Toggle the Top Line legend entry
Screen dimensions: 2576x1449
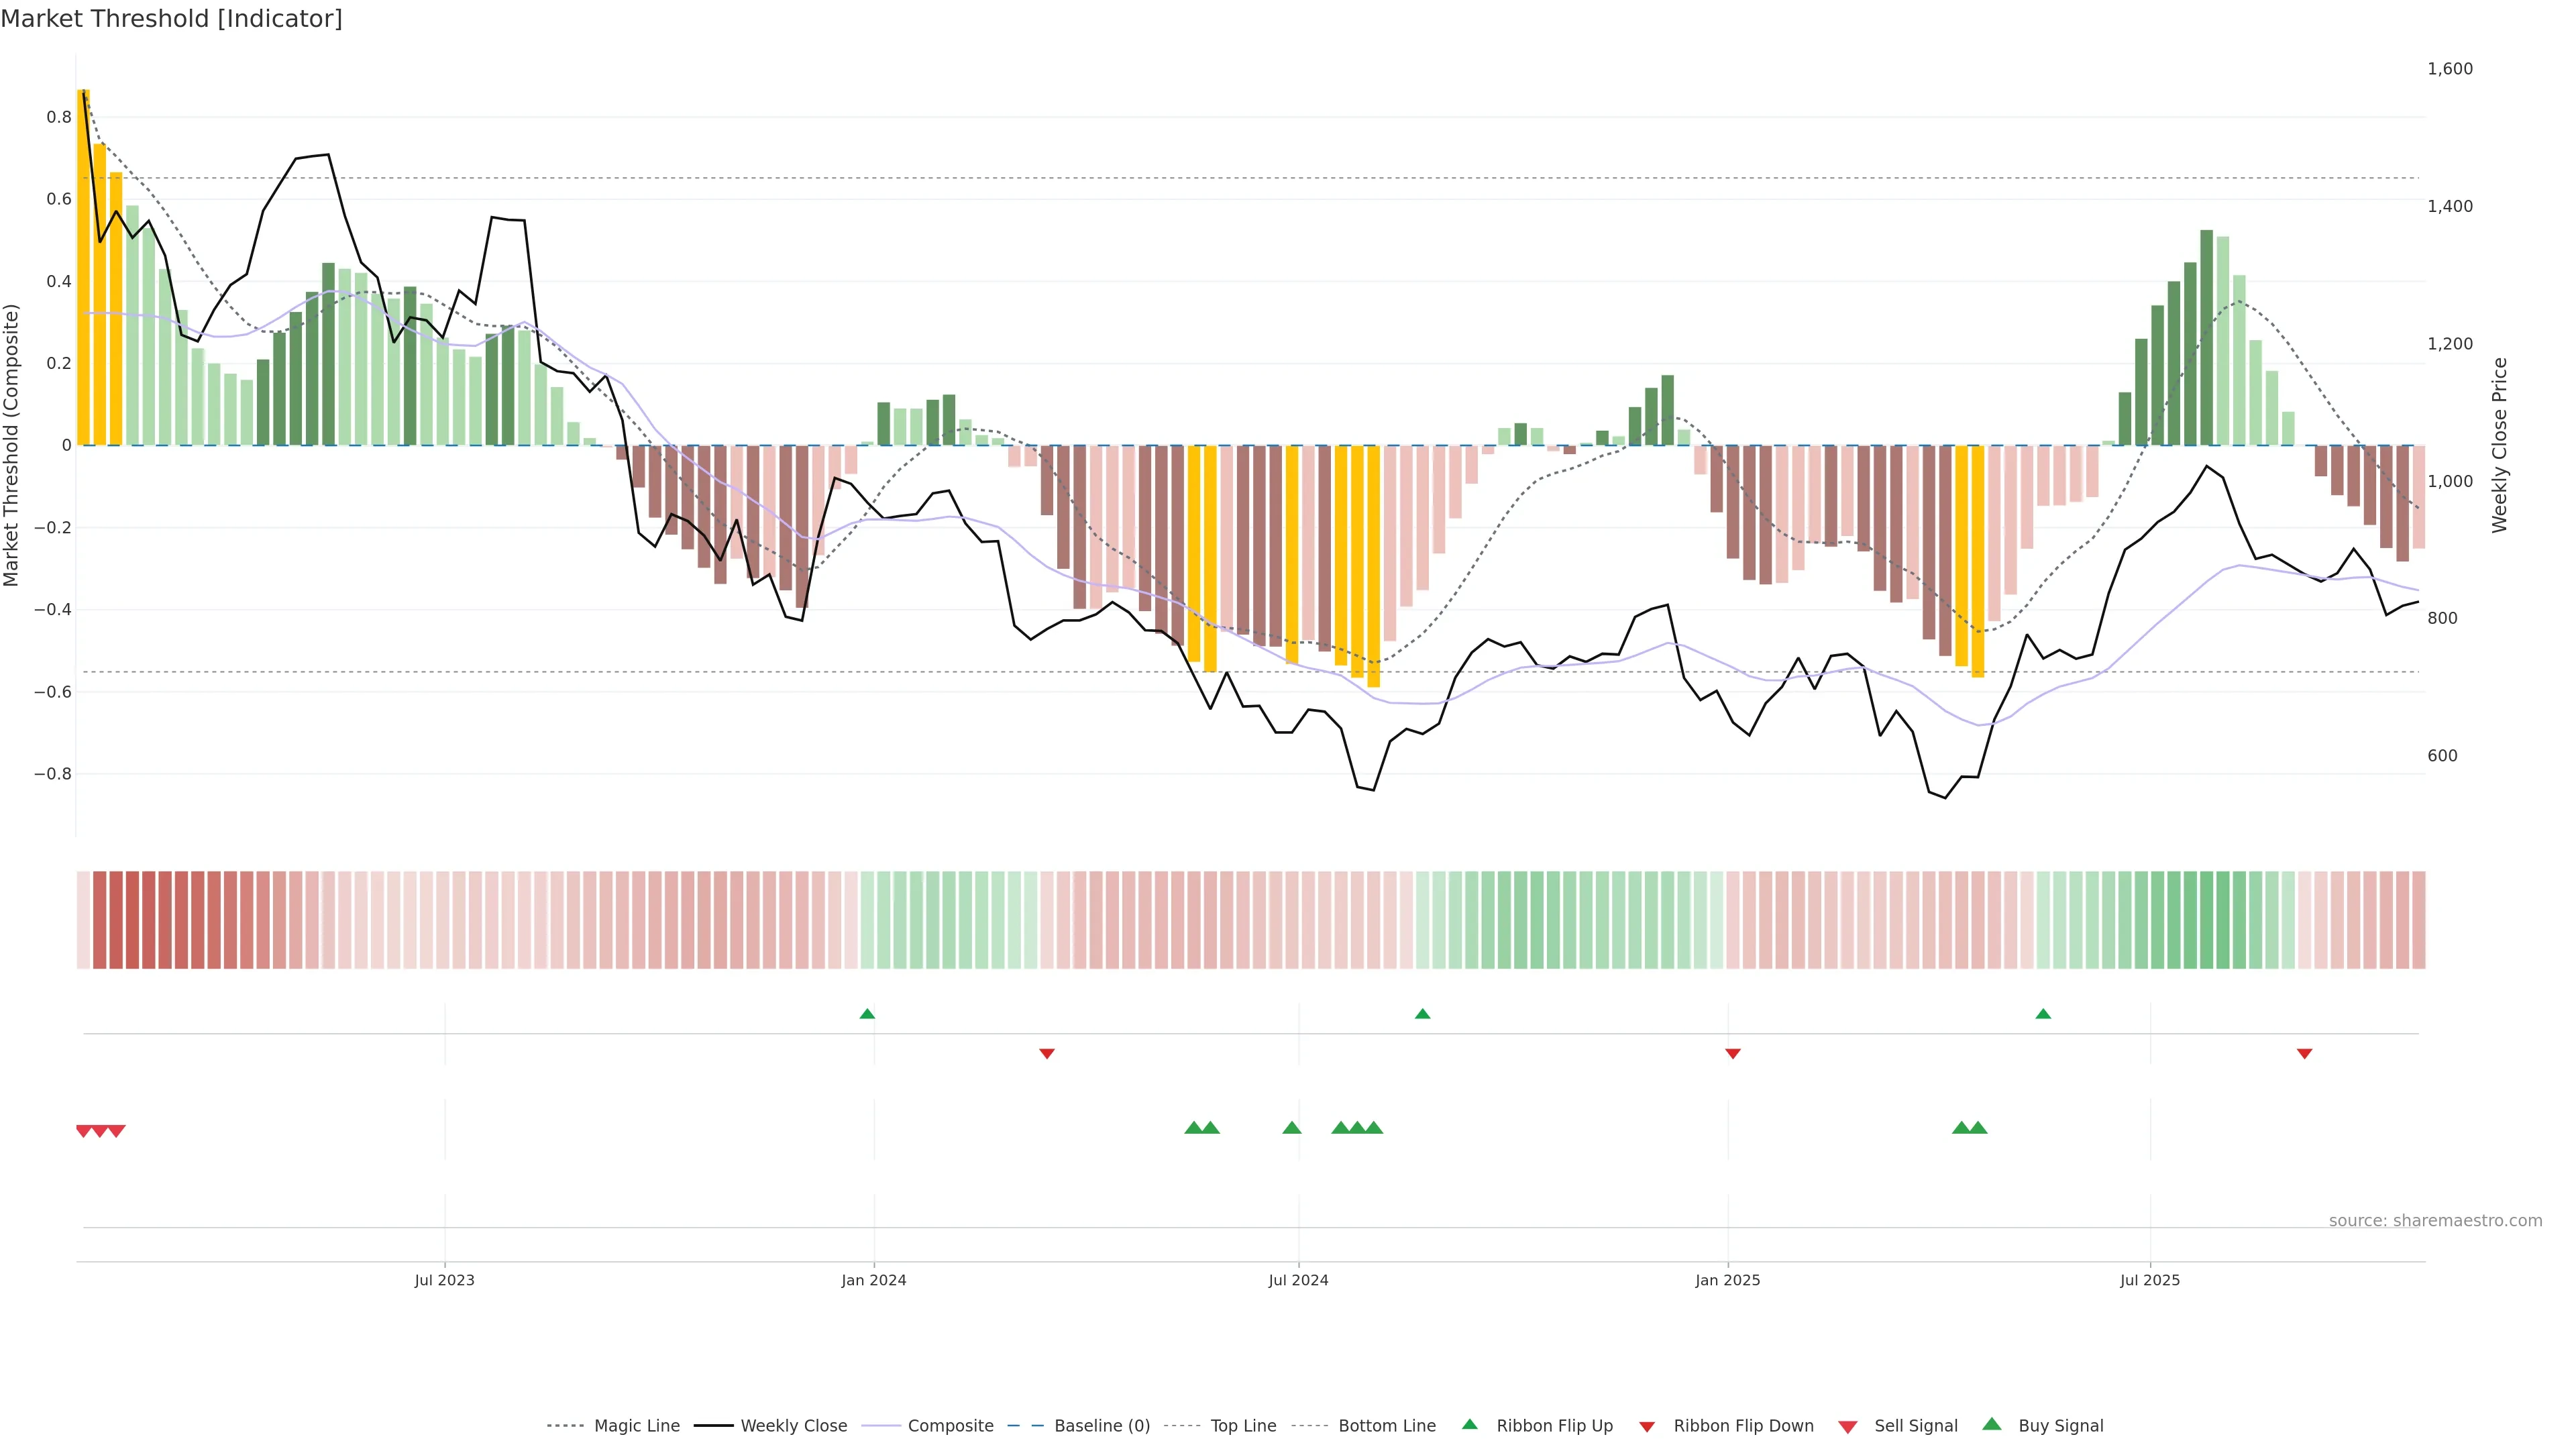click(1243, 1426)
